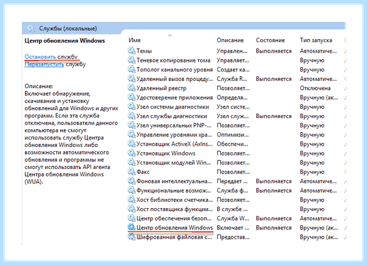Sort by the Тип запуска column header
Screen dimensions: 367x265
click(x=316, y=40)
